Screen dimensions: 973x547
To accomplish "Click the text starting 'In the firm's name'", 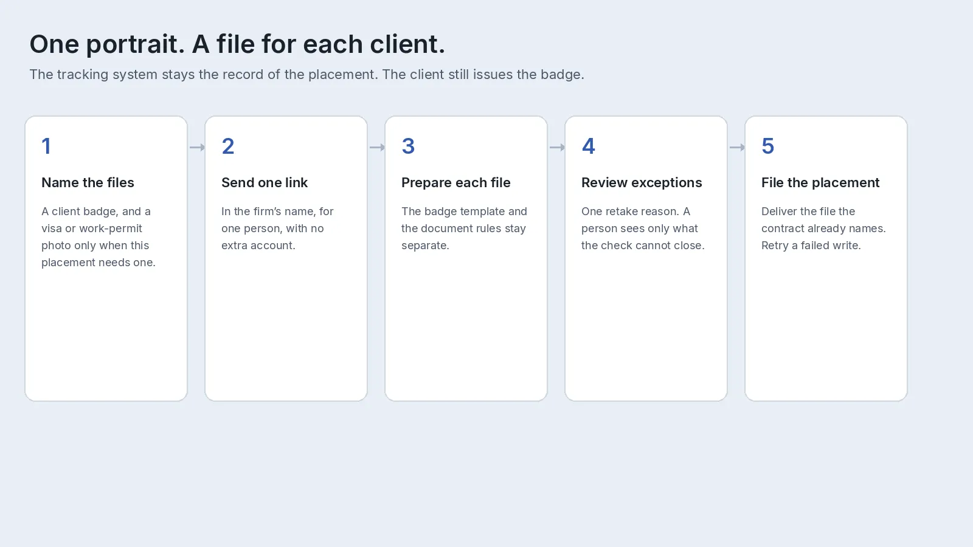I will (277, 229).
